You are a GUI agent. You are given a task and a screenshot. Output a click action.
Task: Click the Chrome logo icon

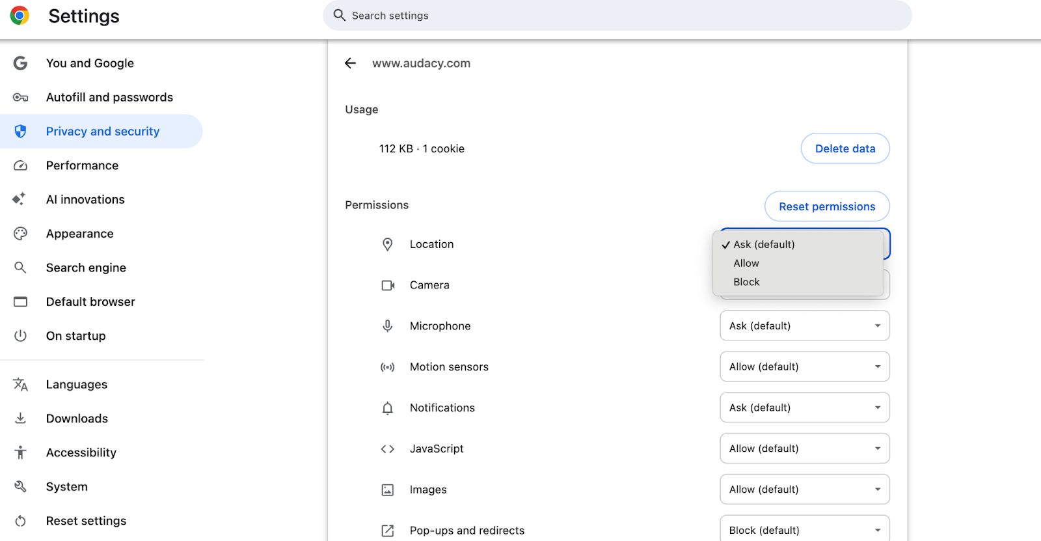(20, 16)
